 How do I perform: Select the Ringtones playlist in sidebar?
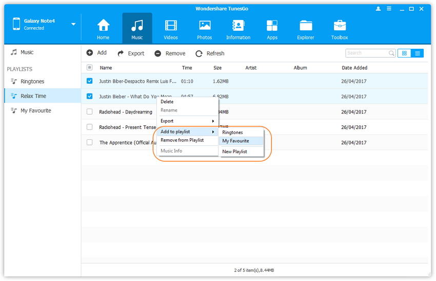pyautogui.click(x=32, y=81)
